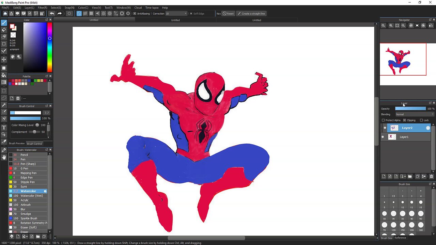Open the File menu

(5, 7)
